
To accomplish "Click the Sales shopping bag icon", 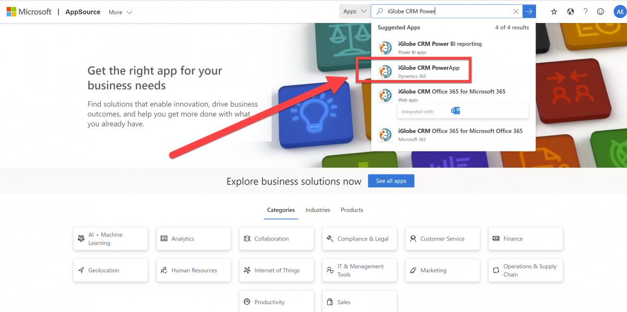I will click(330, 302).
